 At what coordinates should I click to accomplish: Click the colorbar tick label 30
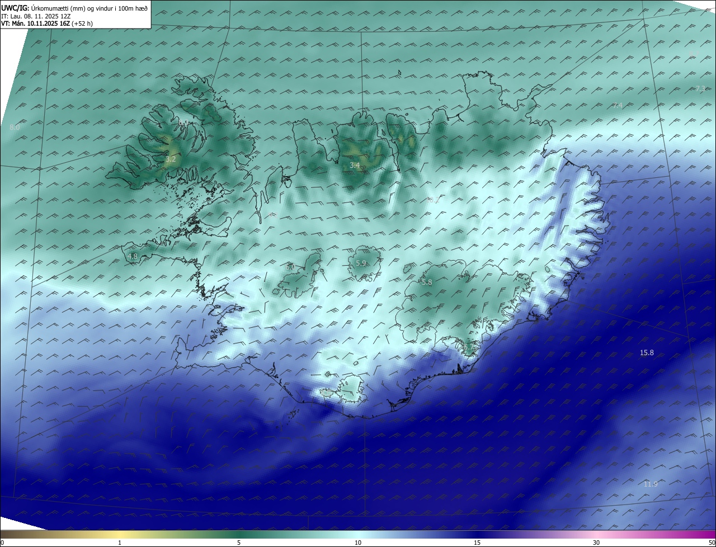(x=596, y=543)
